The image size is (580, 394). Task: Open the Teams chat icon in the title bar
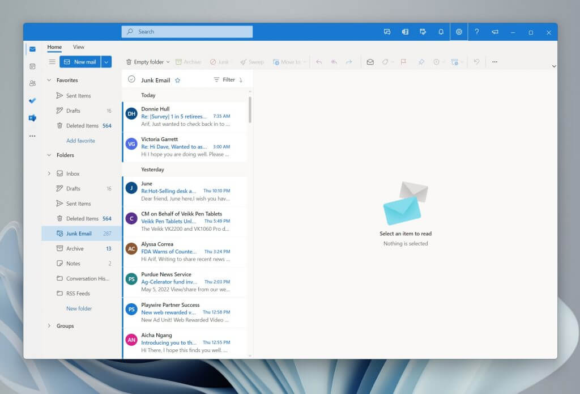click(387, 32)
